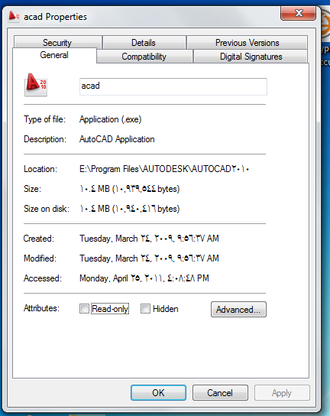The image size is (330, 416).
Task: Open the Details tab
Action: pyautogui.click(x=144, y=42)
